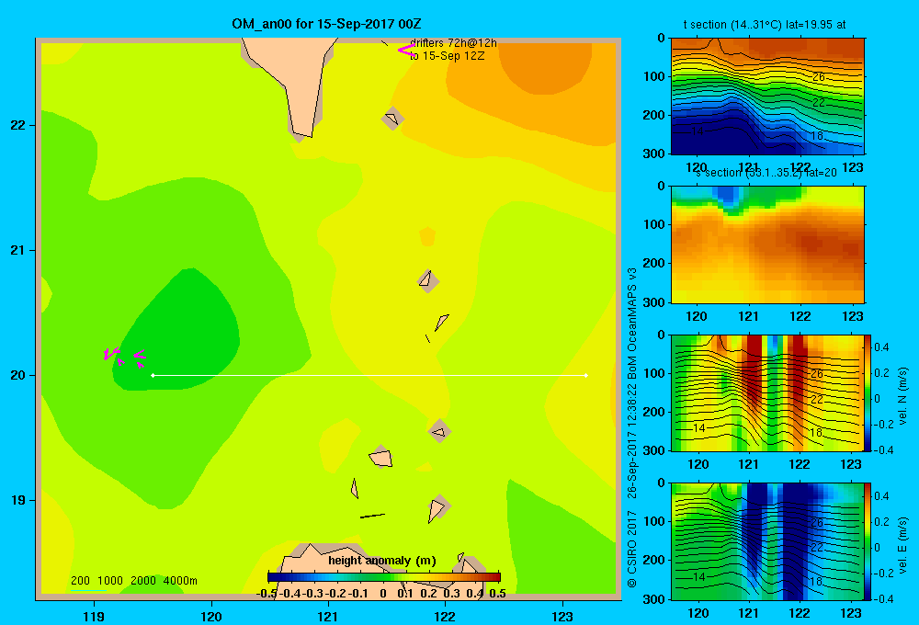Click the "height anomaly (m)" label
The image size is (919, 625).
point(382,561)
